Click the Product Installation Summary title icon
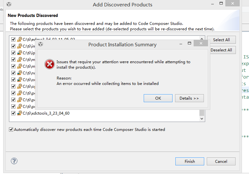 click(41, 44)
